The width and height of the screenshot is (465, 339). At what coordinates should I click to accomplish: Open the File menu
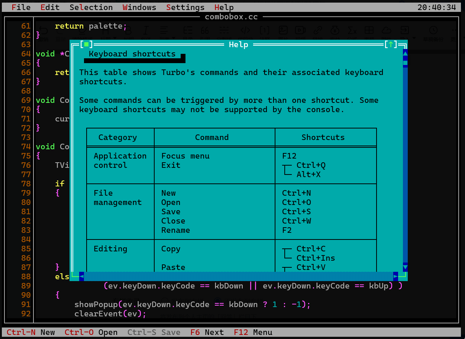(21, 7)
